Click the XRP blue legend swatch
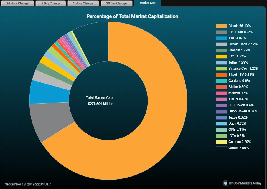This screenshot has height=189, width=267. coord(221,38)
